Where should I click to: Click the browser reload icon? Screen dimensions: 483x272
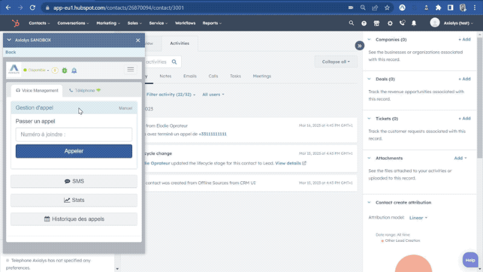33,8
